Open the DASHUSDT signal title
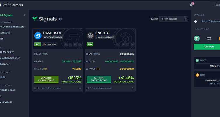Image resolution: width=220 pixels, height=117 pixels. click(x=52, y=33)
